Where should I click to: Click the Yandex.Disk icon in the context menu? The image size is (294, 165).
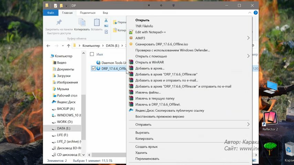coord(131,110)
